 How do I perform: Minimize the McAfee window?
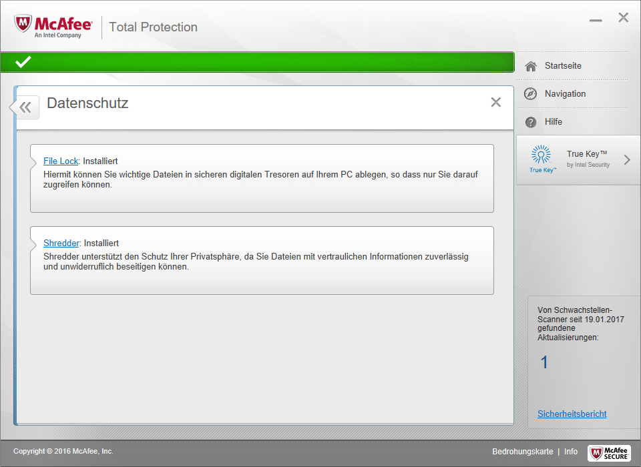[x=596, y=20]
